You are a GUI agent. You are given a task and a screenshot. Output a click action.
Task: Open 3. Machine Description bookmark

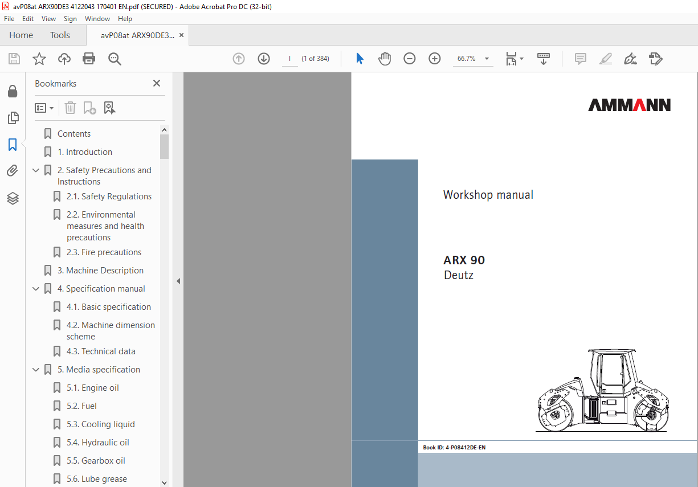point(100,271)
